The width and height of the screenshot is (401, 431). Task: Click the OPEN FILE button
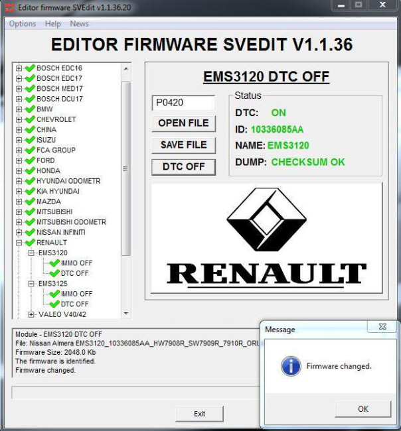(x=184, y=123)
